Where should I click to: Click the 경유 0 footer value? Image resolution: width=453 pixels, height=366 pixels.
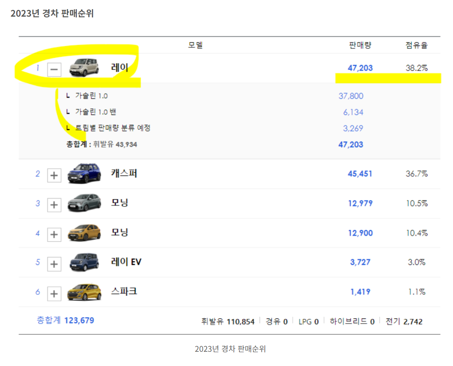(277, 322)
